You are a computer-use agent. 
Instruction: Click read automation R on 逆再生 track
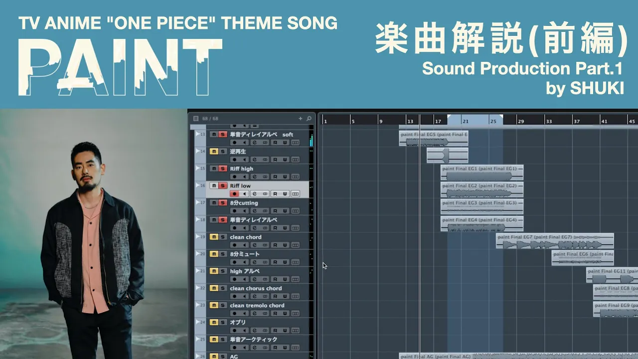[x=275, y=160]
